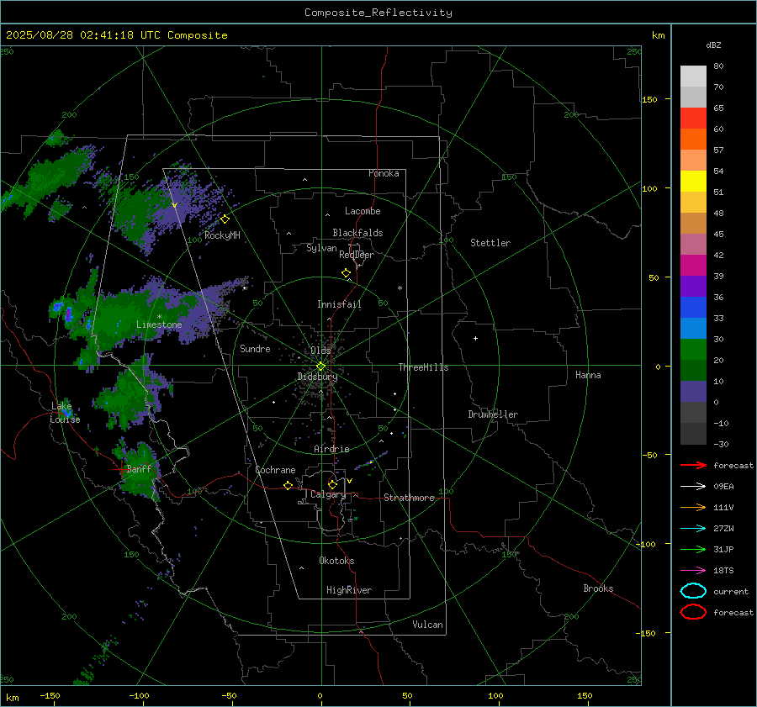Viewport: 757px width, 707px height.
Task: Select the Limestone label
Action: coord(159,324)
